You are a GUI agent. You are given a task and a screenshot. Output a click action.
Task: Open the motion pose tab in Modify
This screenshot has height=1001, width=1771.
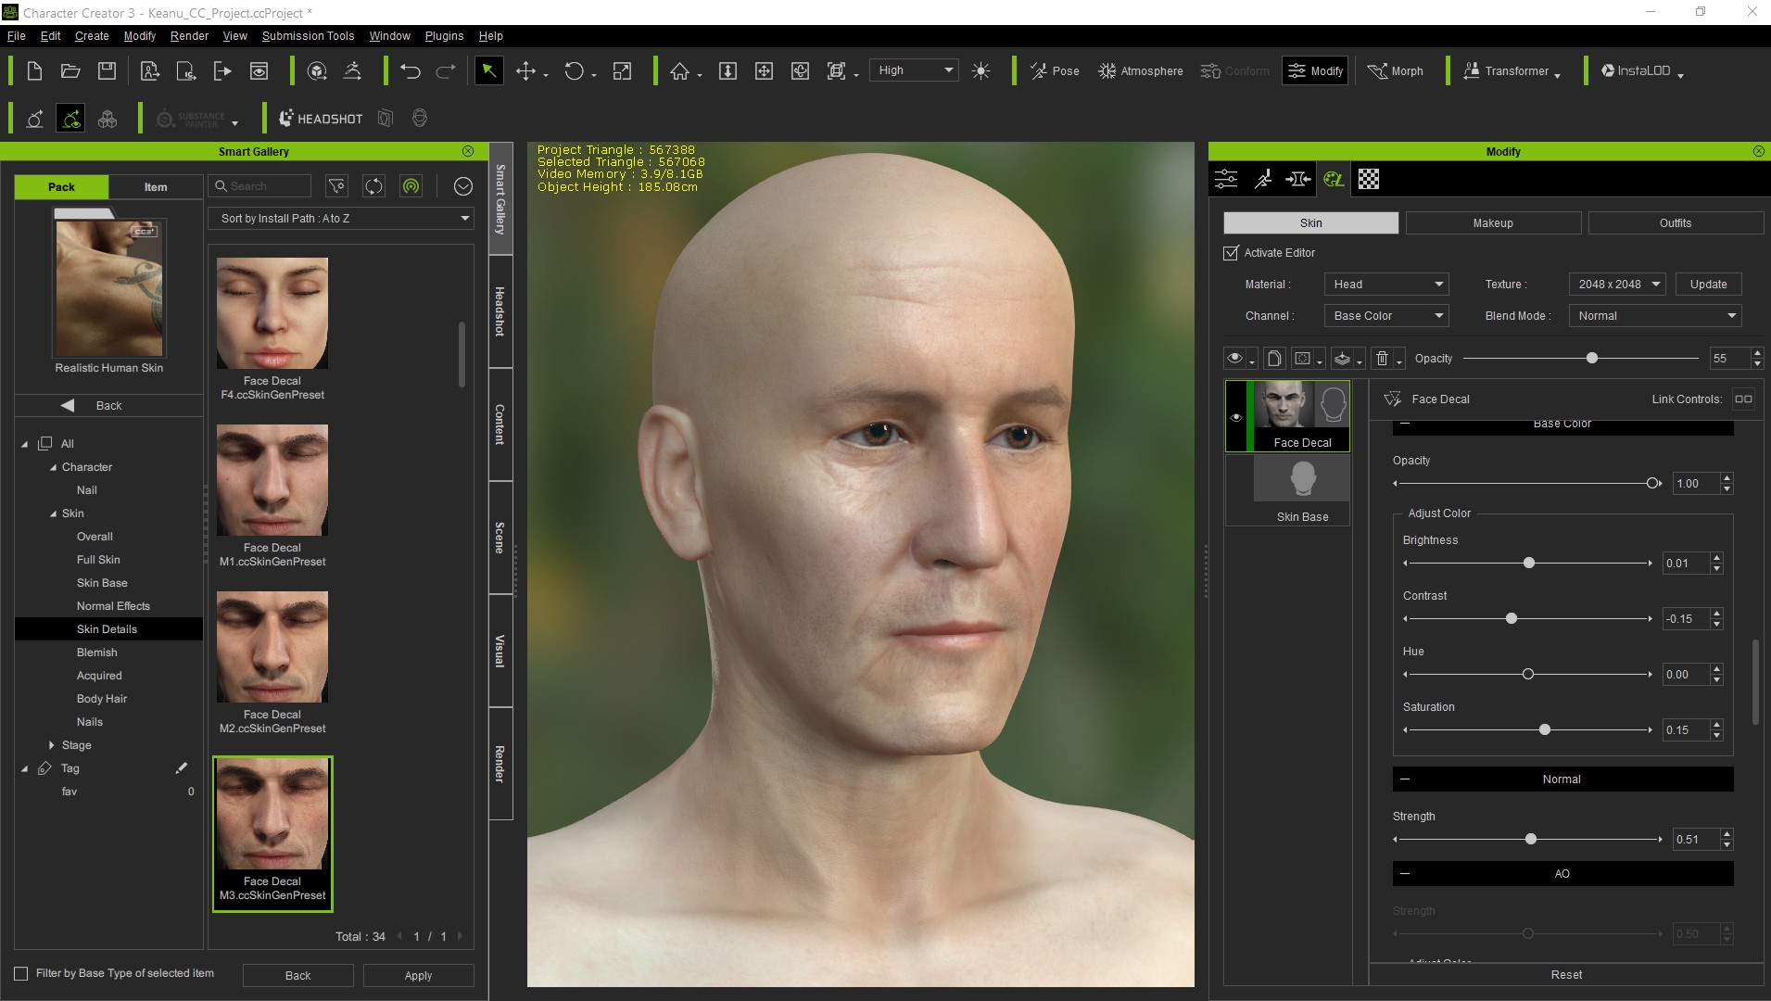tap(1262, 179)
